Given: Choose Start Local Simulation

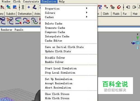Looking at the screenshot, I should [x=69, y=68].
